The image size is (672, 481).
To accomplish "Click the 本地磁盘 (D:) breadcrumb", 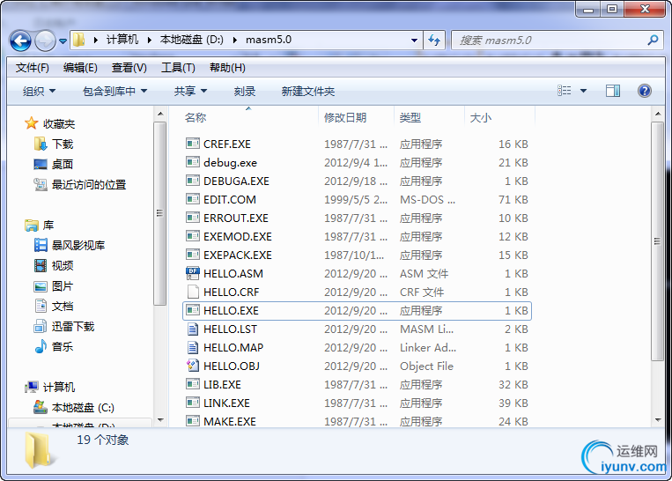I will 192,40.
